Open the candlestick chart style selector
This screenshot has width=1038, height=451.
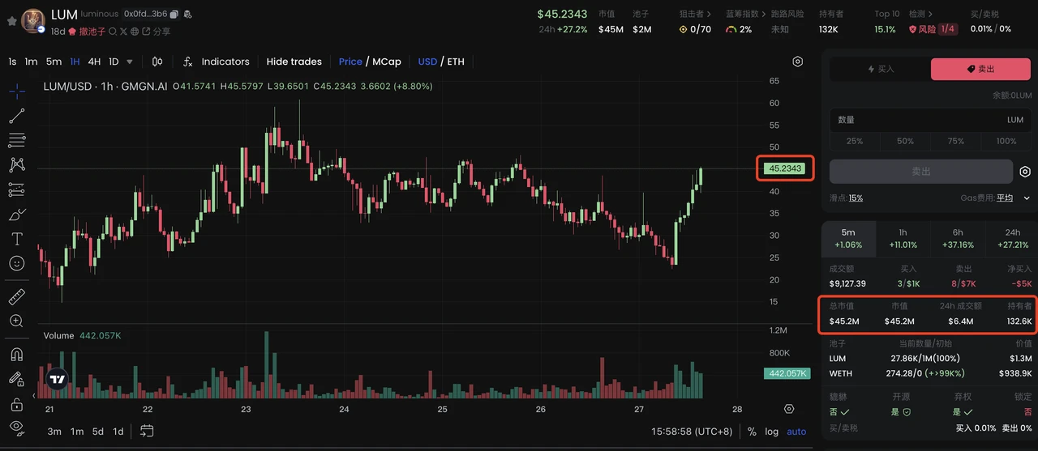click(157, 62)
